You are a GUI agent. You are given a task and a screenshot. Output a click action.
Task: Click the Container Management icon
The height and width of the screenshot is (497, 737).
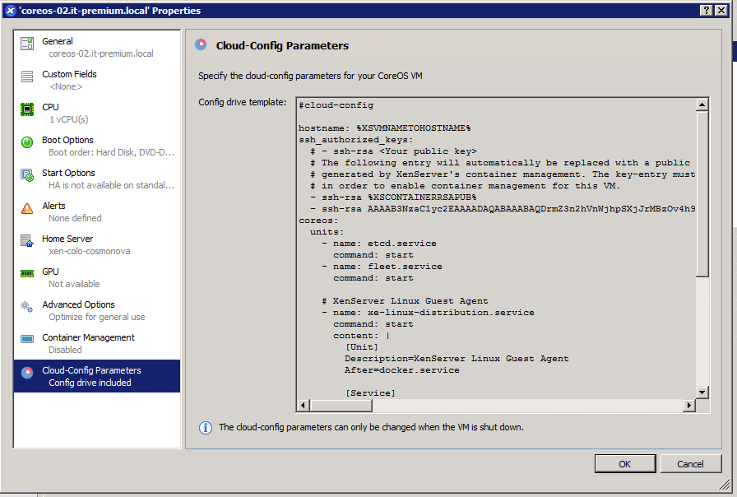[x=27, y=339]
